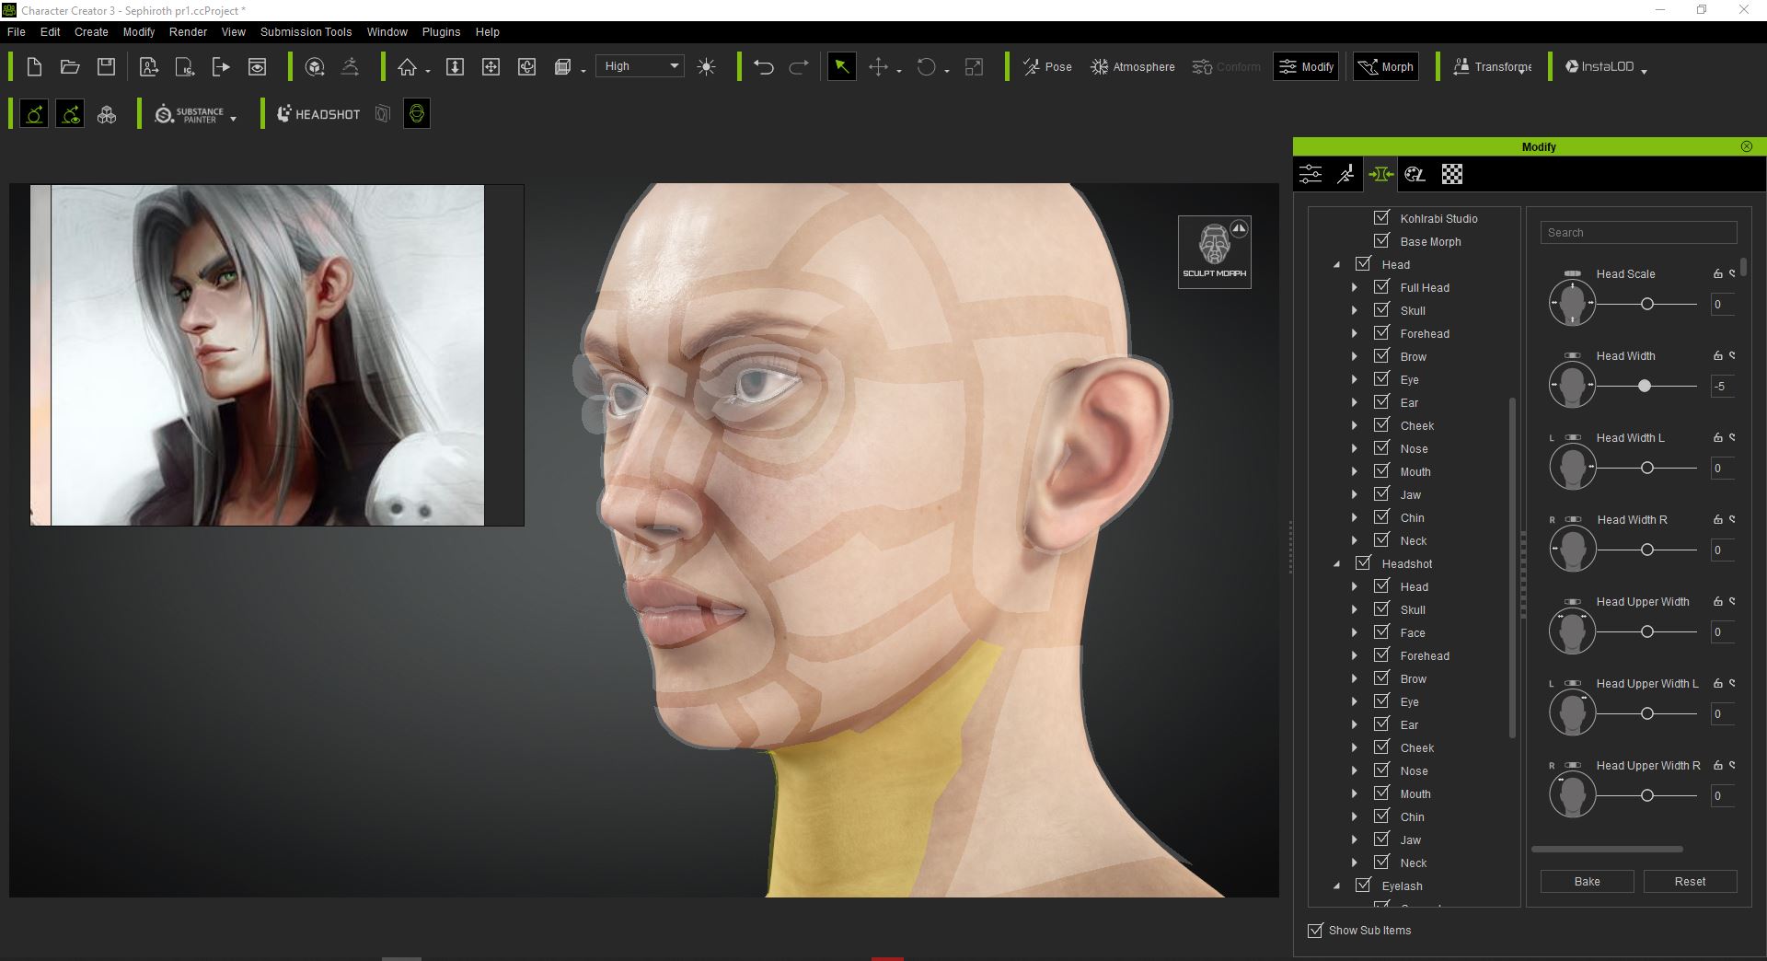Toggle lock icon for Head Scale
This screenshot has width=1767, height=961.
[x=1717, y=273]
